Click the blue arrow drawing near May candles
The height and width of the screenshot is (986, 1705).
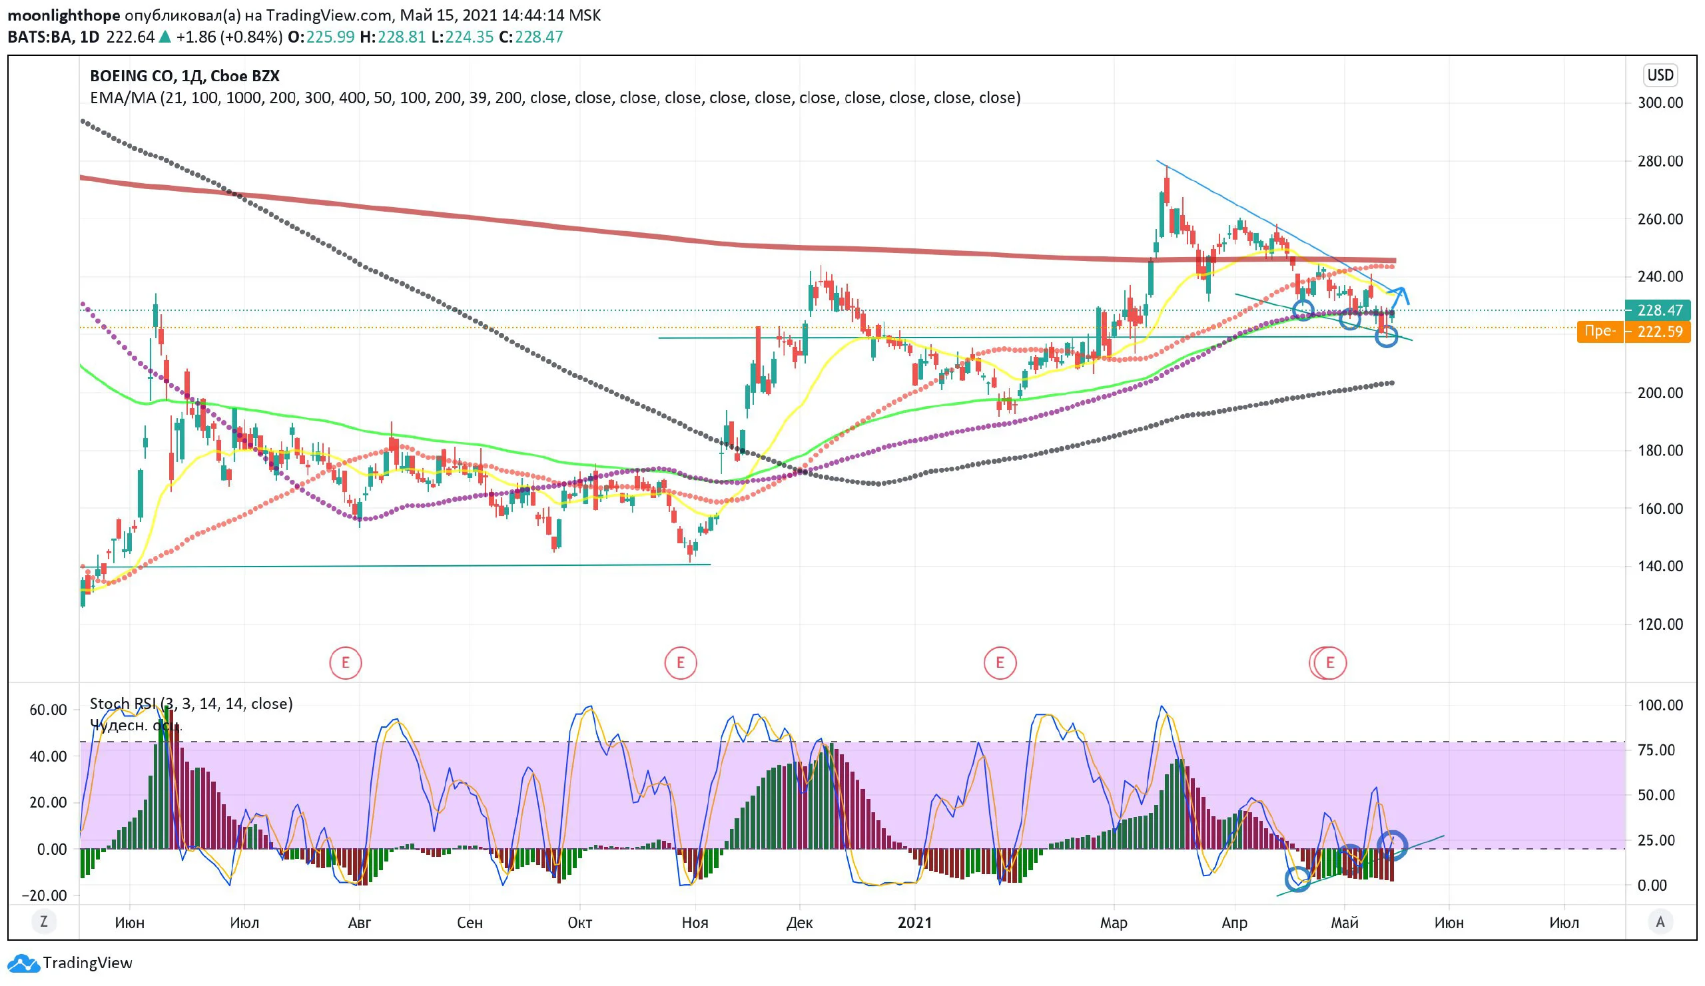pyautogui.click(x=1400, y=297)
